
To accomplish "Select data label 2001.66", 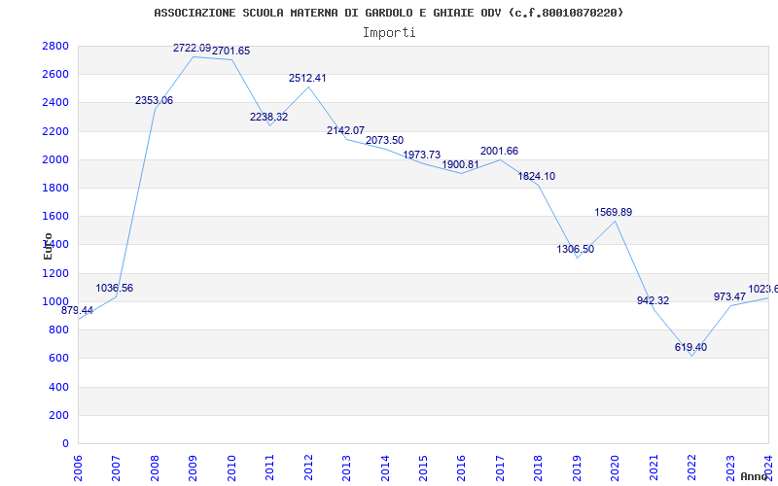I will point(499,152).
